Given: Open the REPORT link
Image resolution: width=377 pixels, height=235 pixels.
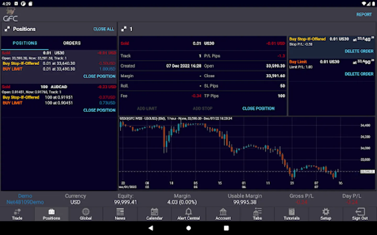Looking at the screenshot, I should point(364,14).
